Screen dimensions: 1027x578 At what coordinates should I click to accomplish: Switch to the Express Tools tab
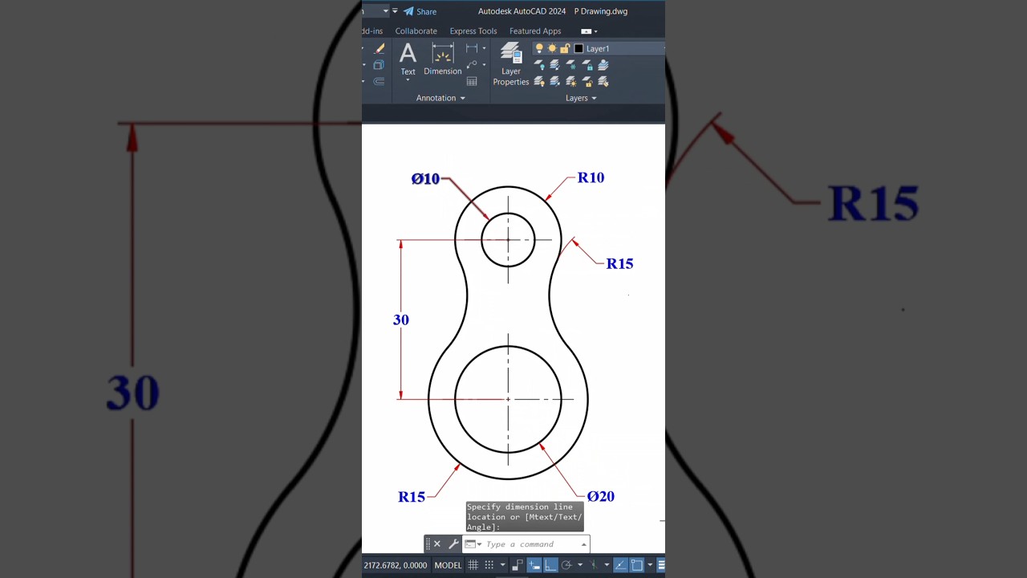pos(473,31)
